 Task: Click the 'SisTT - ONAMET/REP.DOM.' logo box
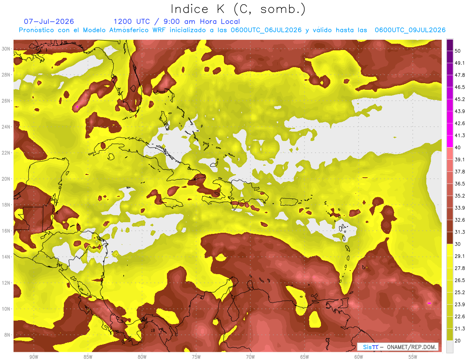point(397,347)
